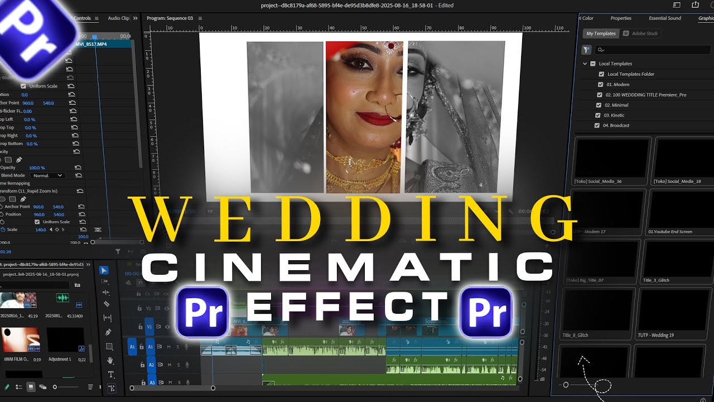
Task: Enable voice-over record on track A1
Action: pos(187,347)
